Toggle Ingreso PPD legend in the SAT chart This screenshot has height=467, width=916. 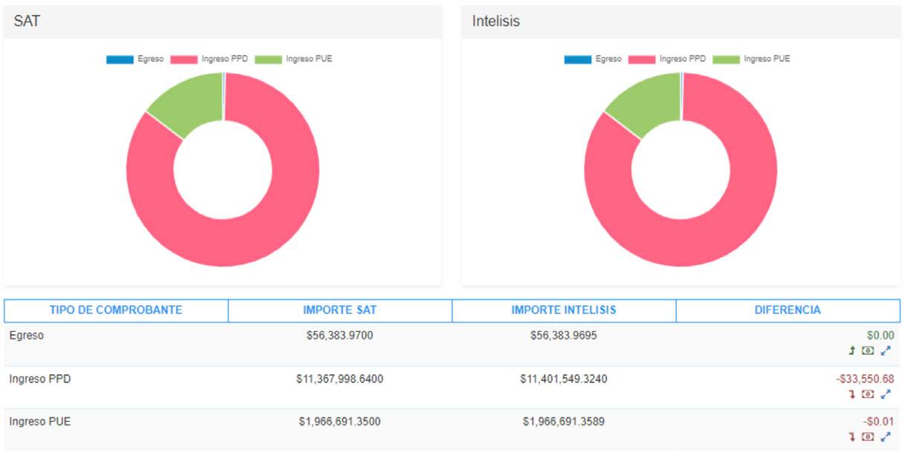209,59
